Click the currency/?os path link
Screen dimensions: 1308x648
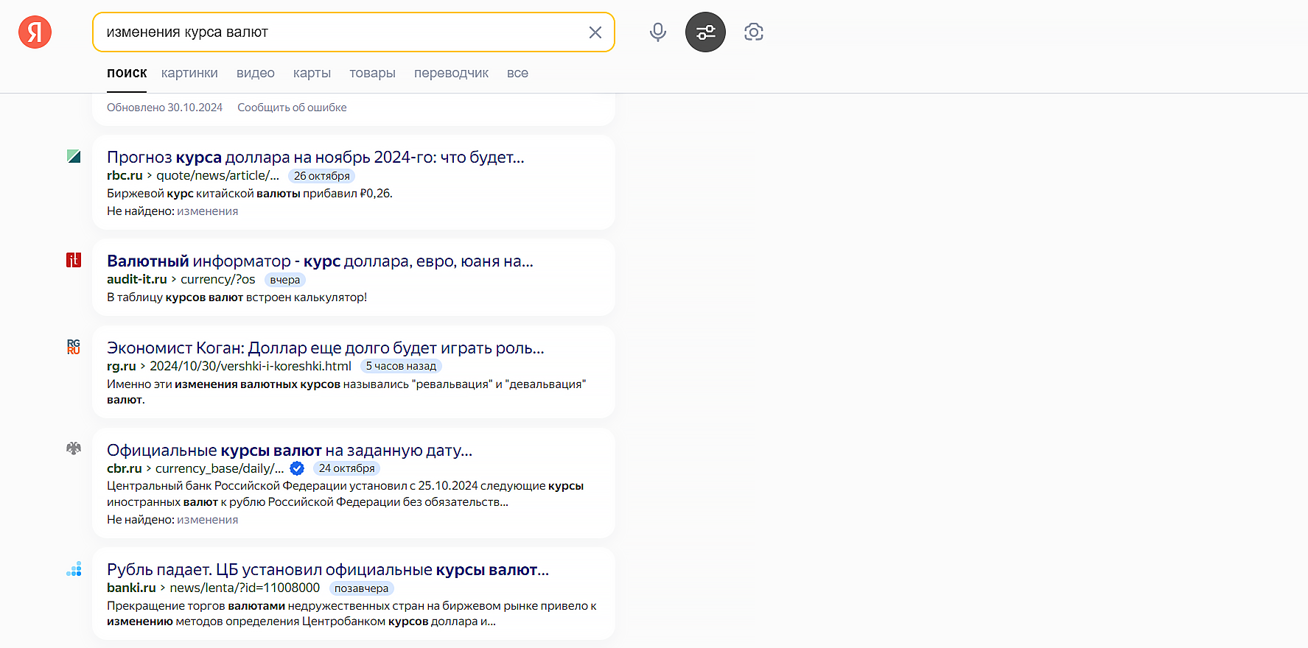(x=218, y=279)
